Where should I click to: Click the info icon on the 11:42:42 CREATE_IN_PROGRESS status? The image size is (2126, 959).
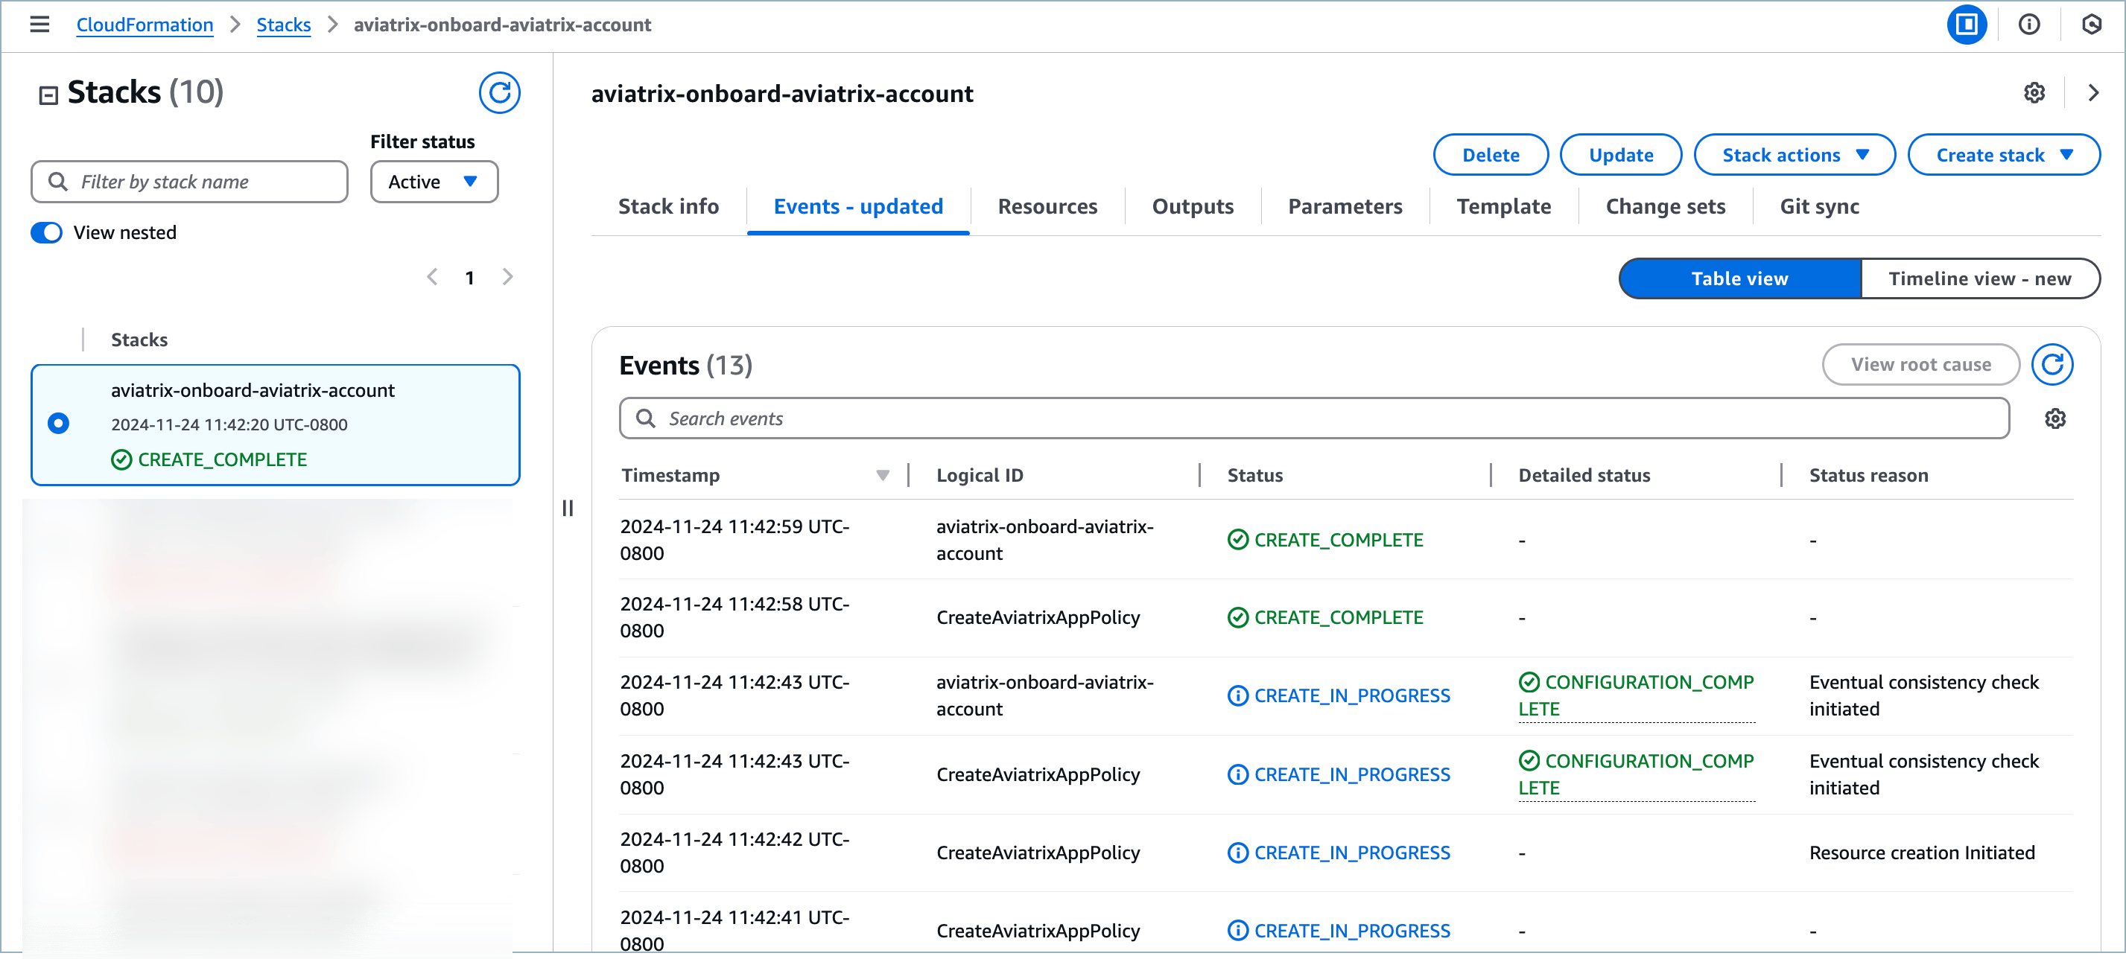[1238, 853]
